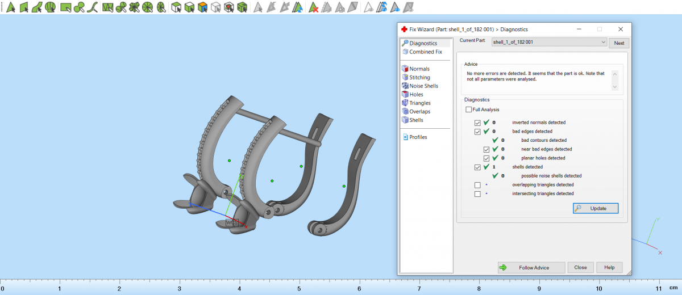Open the Overlaps fix page
682x295 pixels.
[419, 111]
